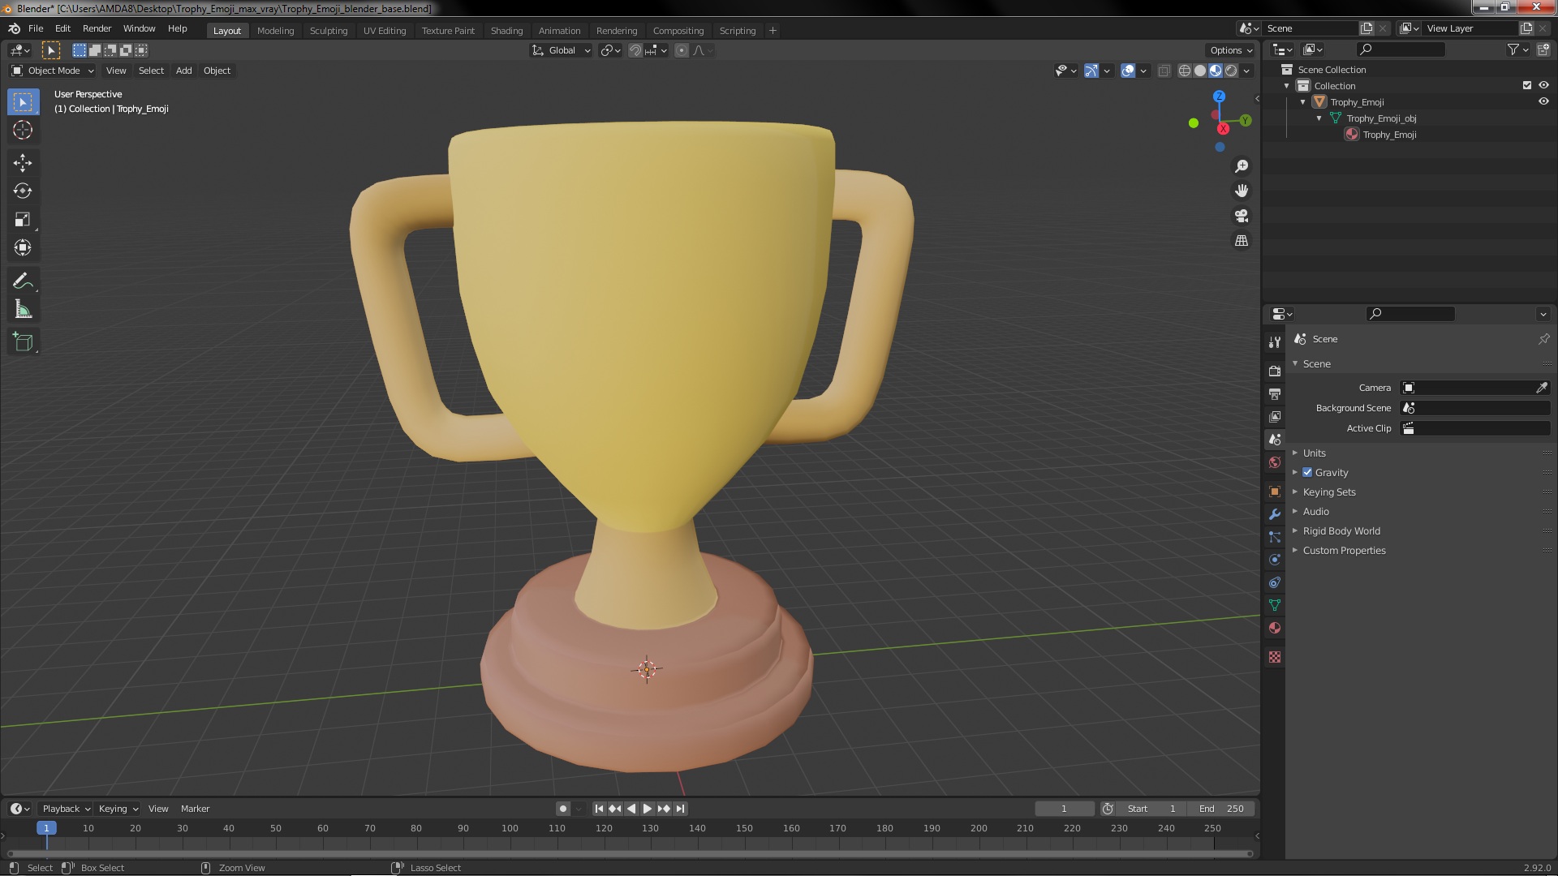Select the Add Cube tool

point(23,342)
